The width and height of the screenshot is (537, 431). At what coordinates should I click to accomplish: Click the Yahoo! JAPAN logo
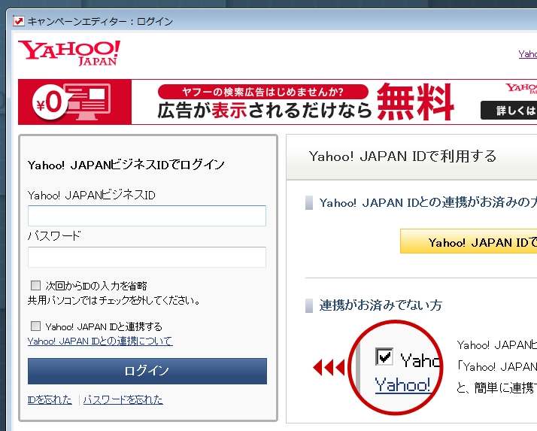tap(69, 53)
